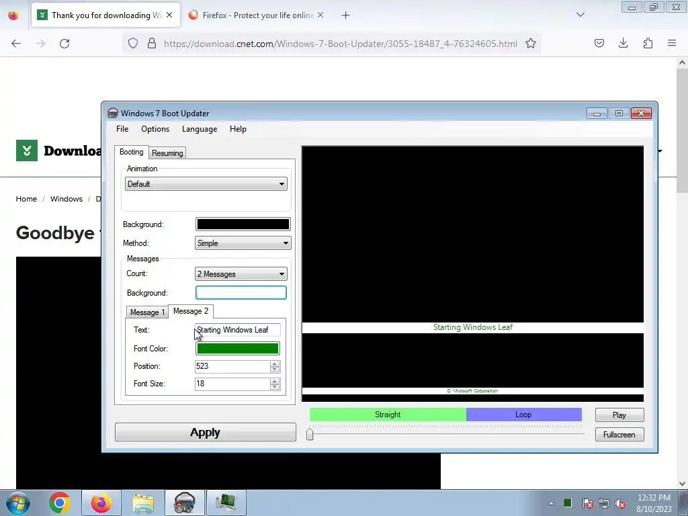Click the Windows Start orb
Viewport: 688px width, 516px height.
coord(17,503)
